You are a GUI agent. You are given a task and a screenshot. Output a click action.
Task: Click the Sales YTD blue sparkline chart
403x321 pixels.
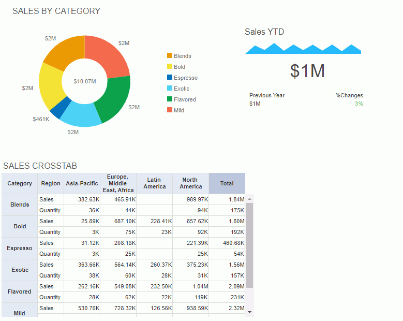[x=303, y=49]
